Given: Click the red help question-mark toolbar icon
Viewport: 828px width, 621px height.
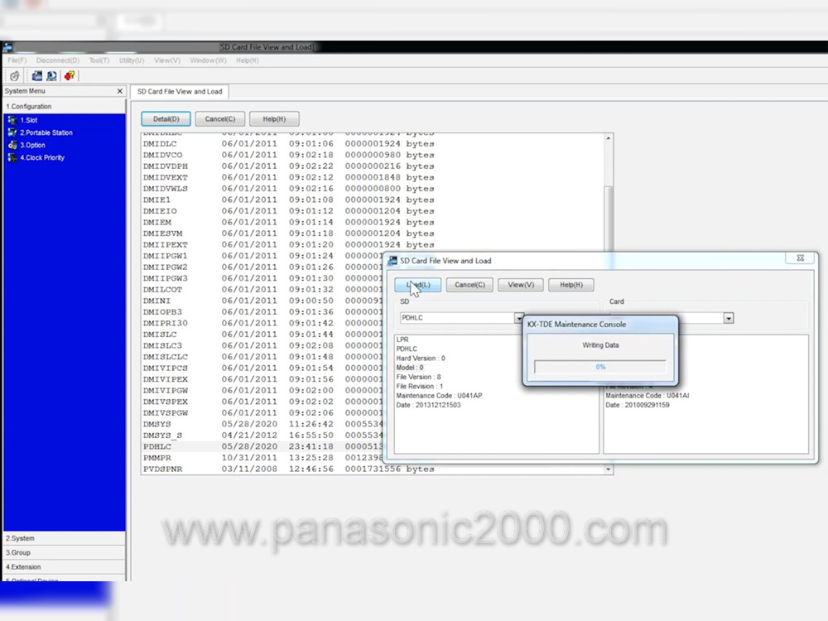Looking at the screenshot, I should tap(70, 75).
